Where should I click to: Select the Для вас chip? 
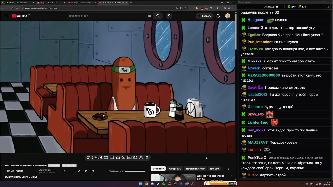coord(214,169)
